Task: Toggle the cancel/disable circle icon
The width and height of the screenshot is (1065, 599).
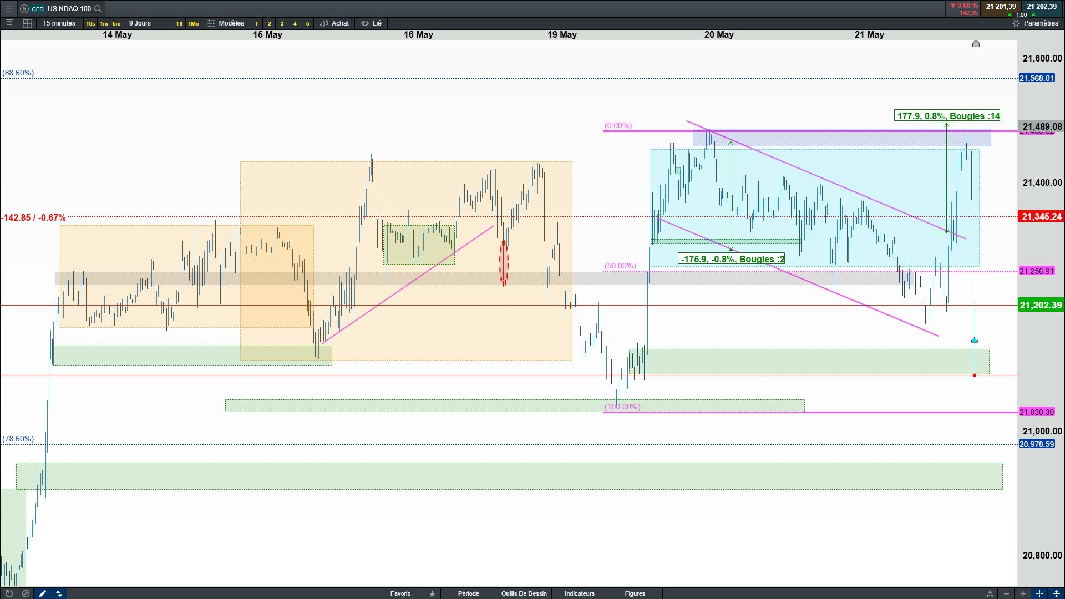Action: click(26, 593)
